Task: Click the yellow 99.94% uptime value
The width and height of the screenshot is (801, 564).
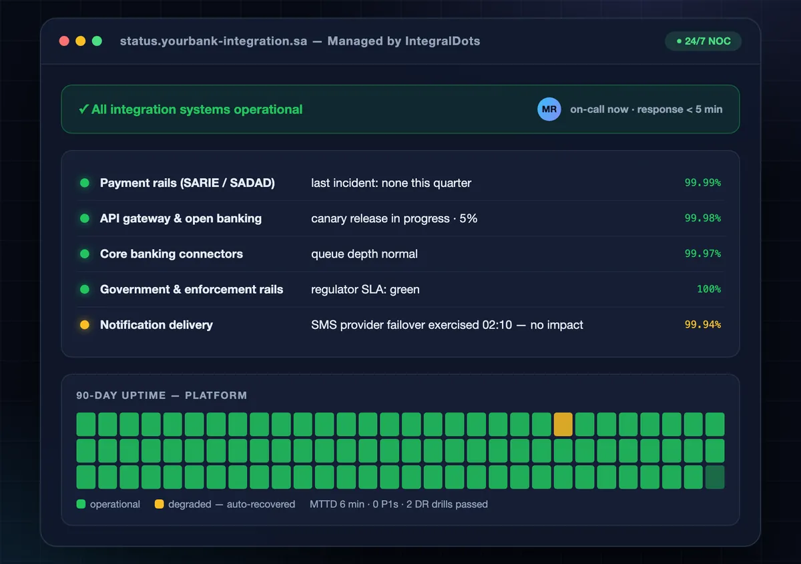Action: point(703,325)
